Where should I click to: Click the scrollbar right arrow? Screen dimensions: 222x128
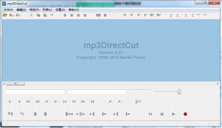click(x=218, y=84)
